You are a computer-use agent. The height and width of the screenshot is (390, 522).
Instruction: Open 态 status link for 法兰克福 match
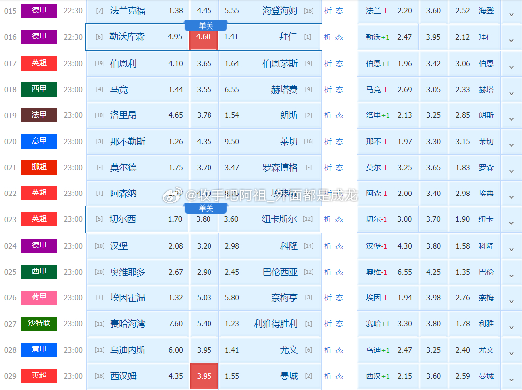pyautogui.click(x=339, y=11)
